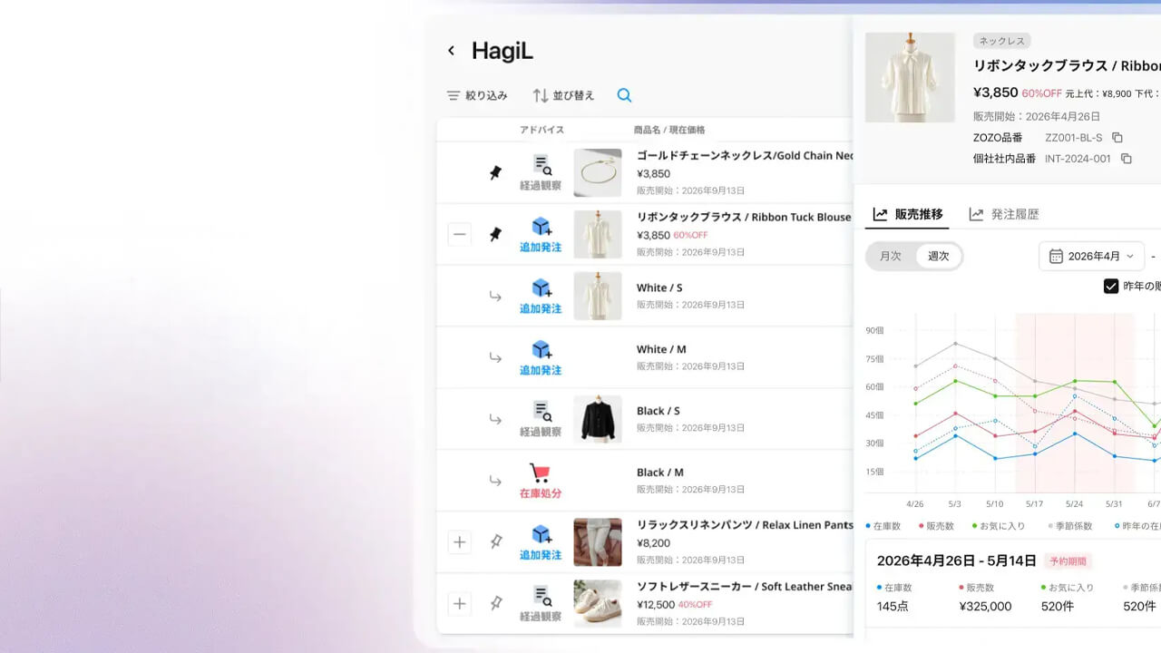Switch to the 発注履歴 tab

1004,214
